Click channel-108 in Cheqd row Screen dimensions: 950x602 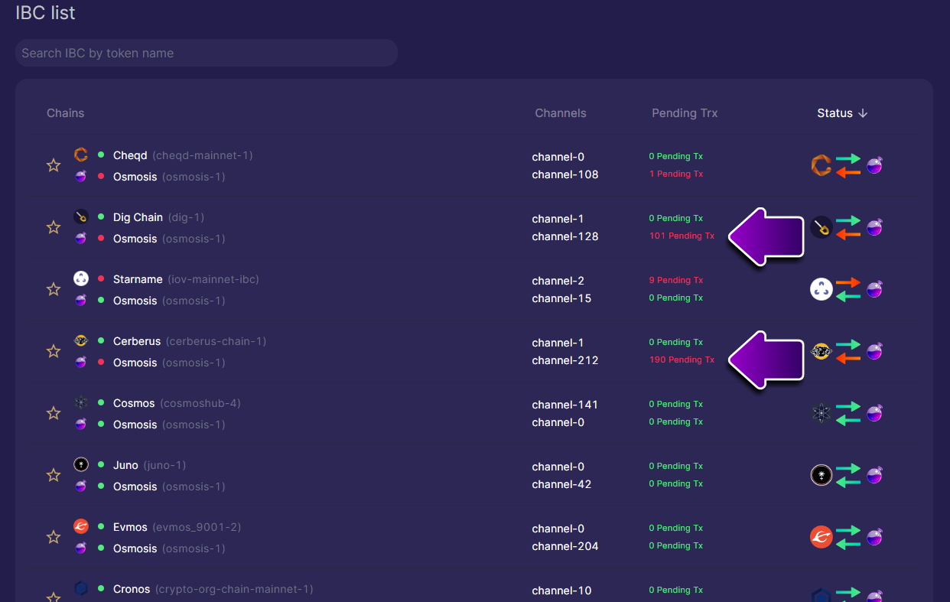(565, 174)
